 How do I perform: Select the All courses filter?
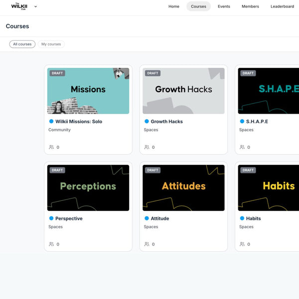[x=22, y=44]
